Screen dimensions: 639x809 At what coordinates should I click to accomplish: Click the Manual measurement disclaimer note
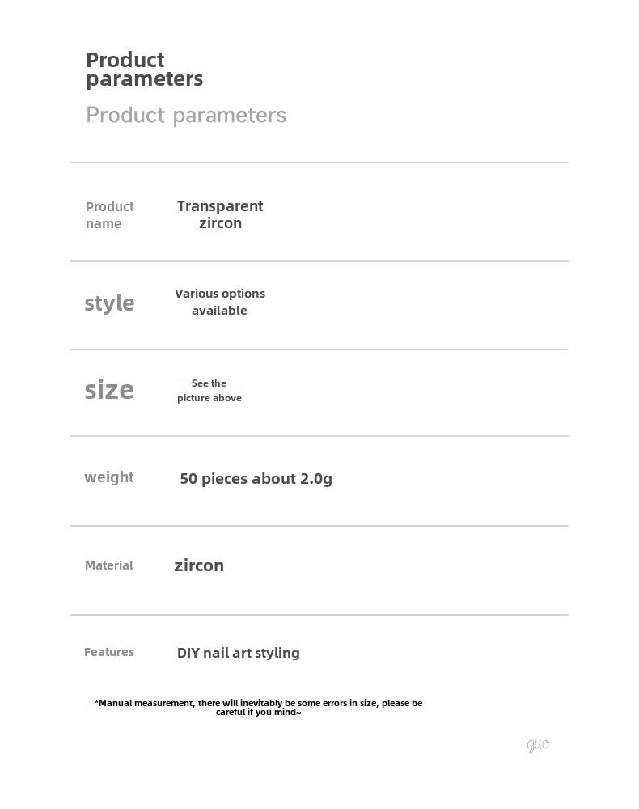point(258,707)
